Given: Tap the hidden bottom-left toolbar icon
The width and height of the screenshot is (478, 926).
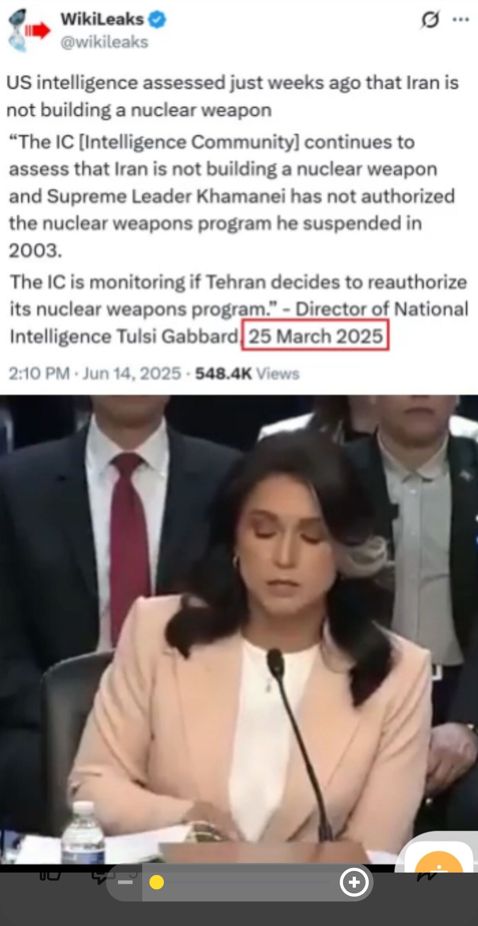Looking at the screenshot, I should (x=50, y=876).
